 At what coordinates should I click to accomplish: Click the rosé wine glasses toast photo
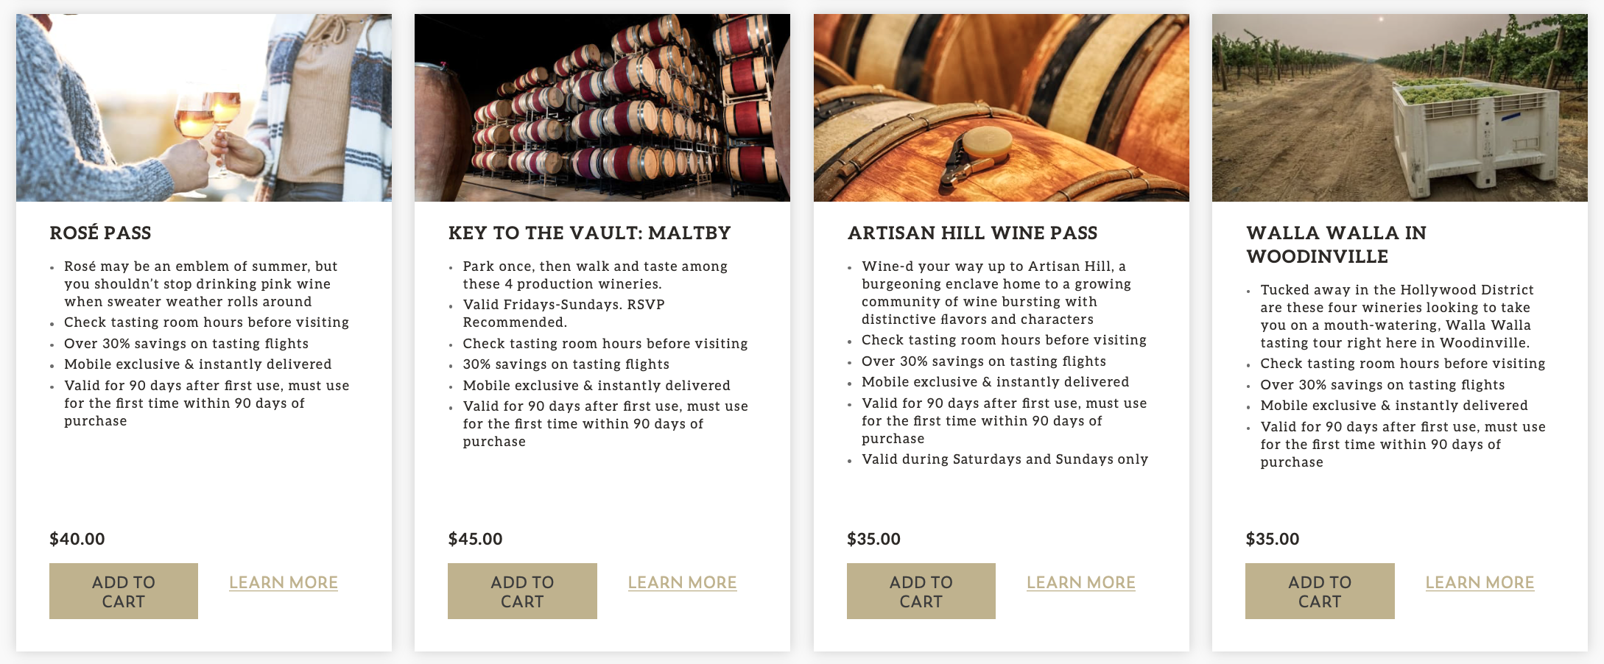(204, 107)
